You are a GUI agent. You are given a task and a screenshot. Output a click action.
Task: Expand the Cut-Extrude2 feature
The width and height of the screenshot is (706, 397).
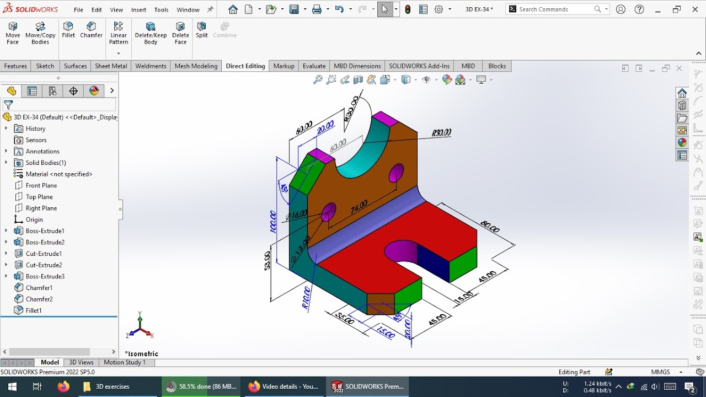tap(6, 265)
